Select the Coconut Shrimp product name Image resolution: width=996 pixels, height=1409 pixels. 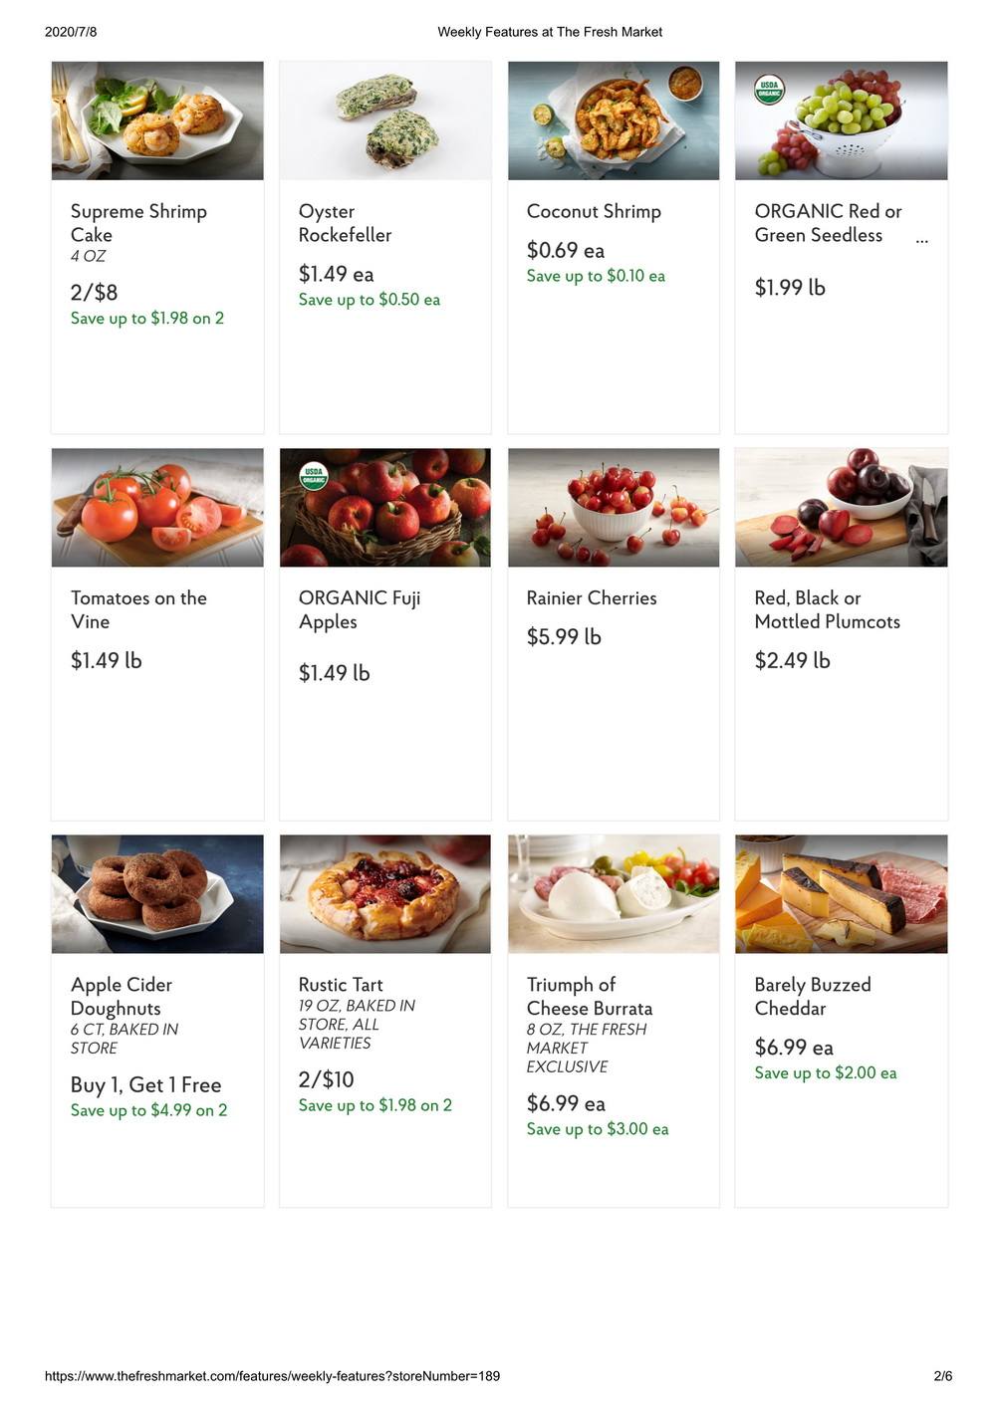[x=594, y=211]
